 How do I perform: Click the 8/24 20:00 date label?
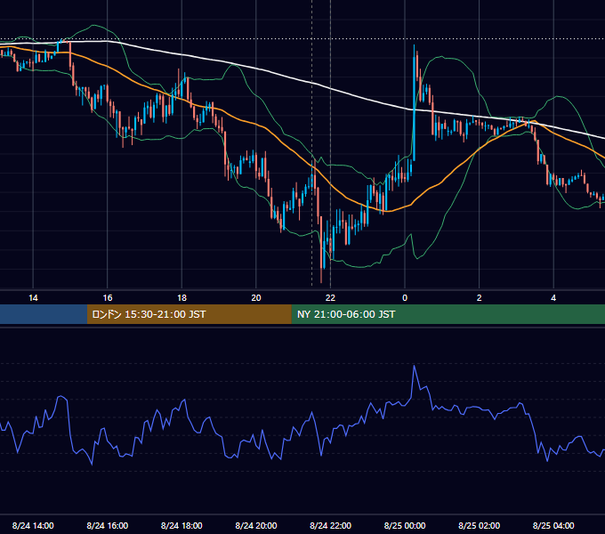256,525
